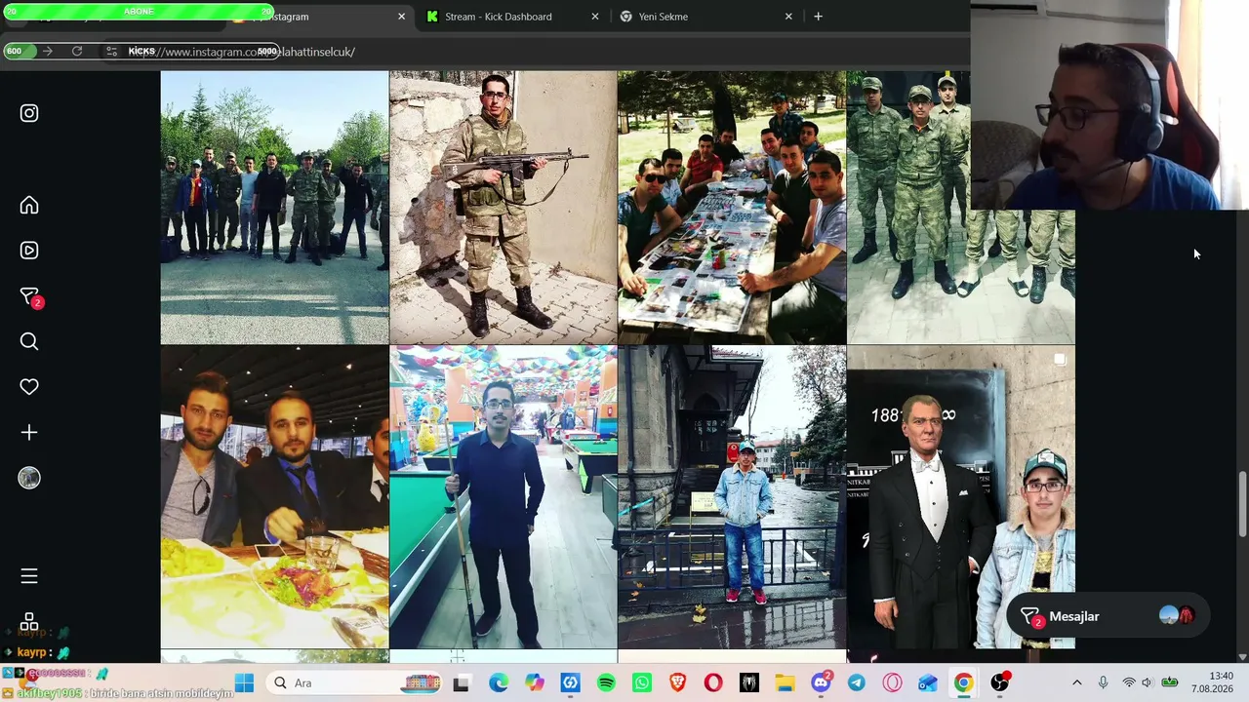Open the sidebar Messages icon with badge
The width and height of the screenshot is (1249, 702).
coord(30,296)
